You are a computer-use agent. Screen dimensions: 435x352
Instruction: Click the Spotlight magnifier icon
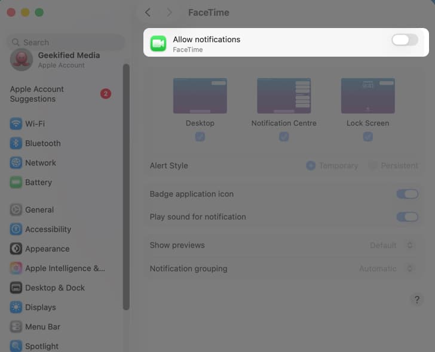pyautogui.click(x=16, y=346)
